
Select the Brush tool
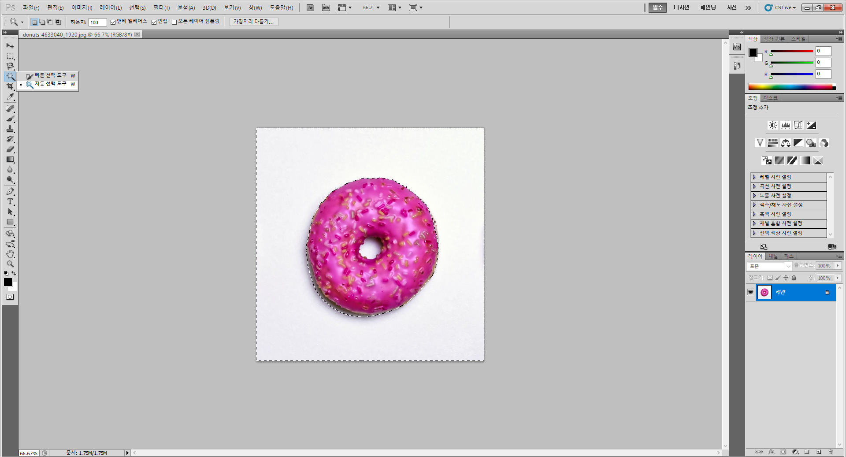tap(10, 119)
